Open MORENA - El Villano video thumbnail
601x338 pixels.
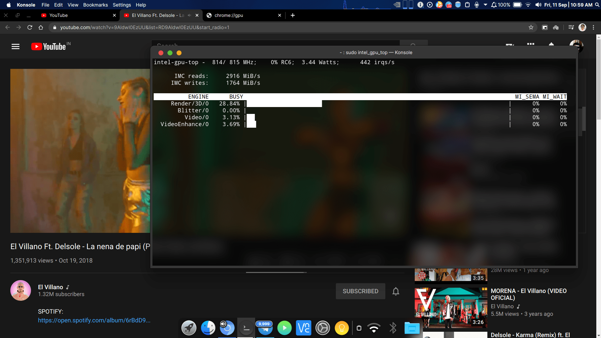coord(451,307)
